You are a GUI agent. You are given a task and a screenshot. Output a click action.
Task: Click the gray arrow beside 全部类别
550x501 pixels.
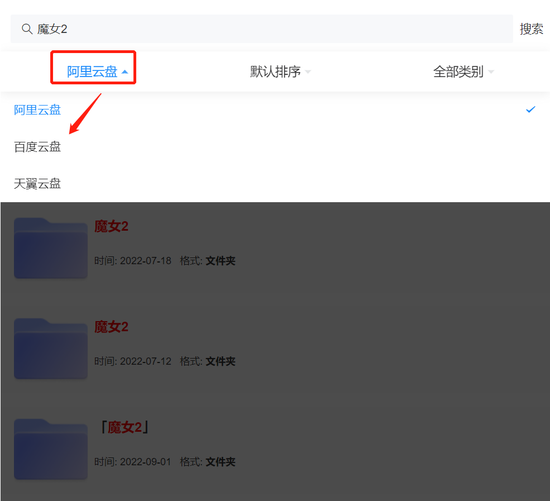tap(491, 72)
